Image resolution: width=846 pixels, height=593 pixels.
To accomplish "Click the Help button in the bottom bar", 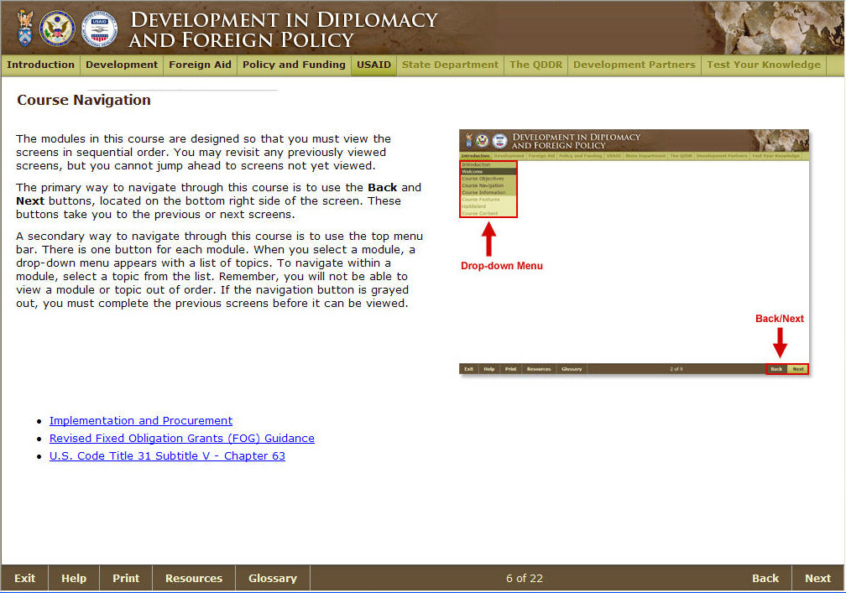I will (x=74, y=579).
